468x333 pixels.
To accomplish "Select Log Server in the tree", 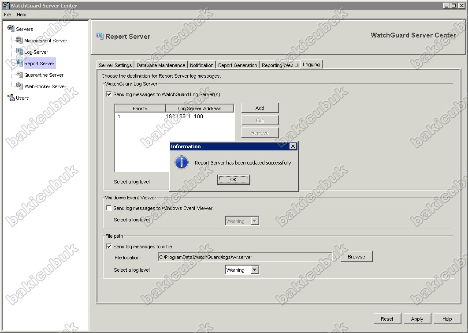I will click(36, 52).
